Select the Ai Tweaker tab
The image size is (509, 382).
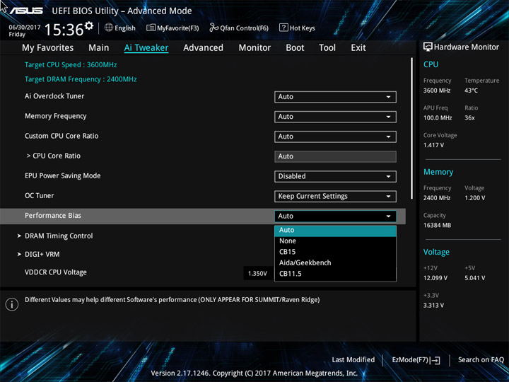(146, 48)
